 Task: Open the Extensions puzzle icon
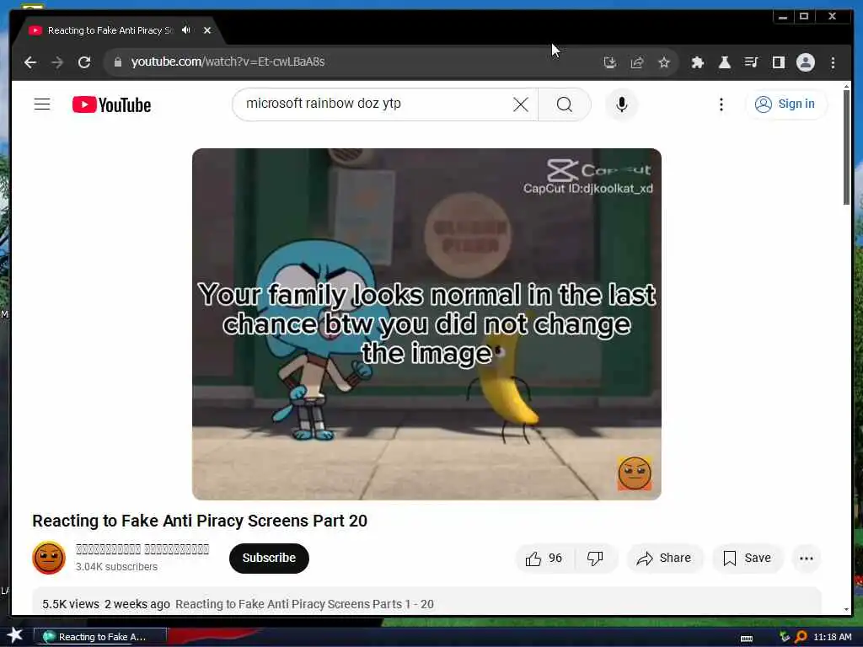[697, 62]
